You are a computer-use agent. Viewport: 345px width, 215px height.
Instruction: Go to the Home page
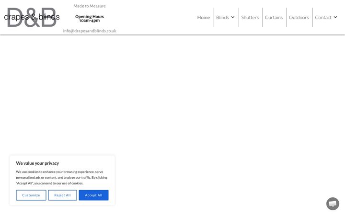(204, 17)
